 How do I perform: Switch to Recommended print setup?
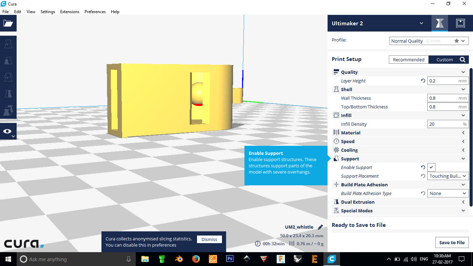tap(409, 60)
